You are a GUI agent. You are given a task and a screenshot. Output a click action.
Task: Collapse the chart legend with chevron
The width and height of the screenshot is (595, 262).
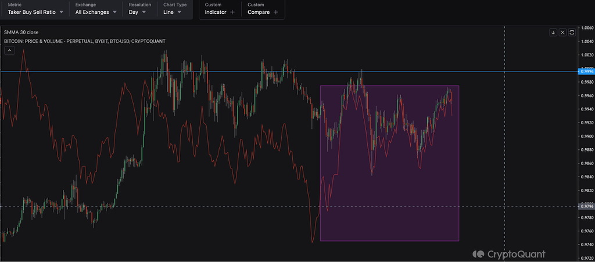[9, 51]
